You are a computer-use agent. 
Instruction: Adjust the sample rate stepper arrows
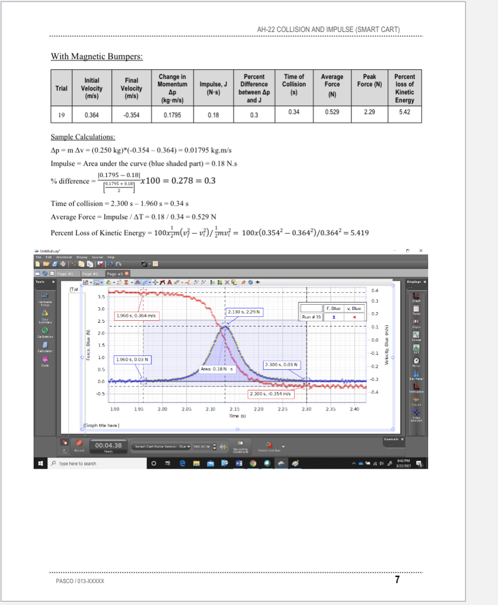[x=215, y=447]
